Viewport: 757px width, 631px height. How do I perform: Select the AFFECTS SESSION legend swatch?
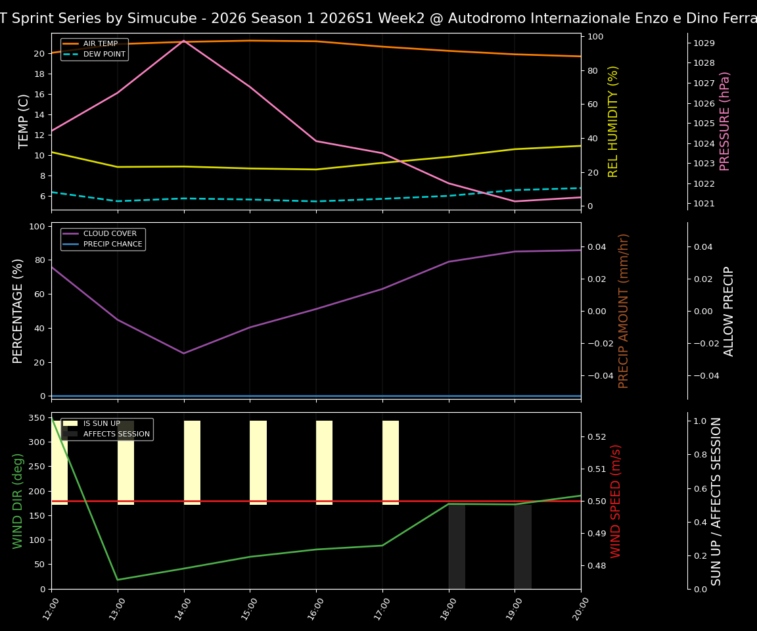[x=69, y=433]
